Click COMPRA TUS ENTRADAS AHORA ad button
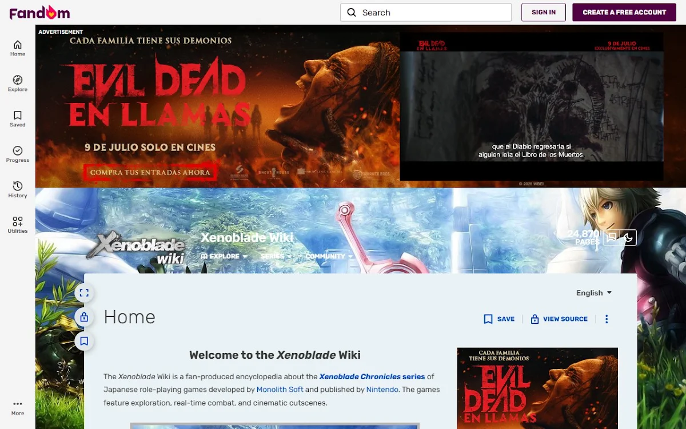This screenshot has height=429, width=686. (150, 172)
